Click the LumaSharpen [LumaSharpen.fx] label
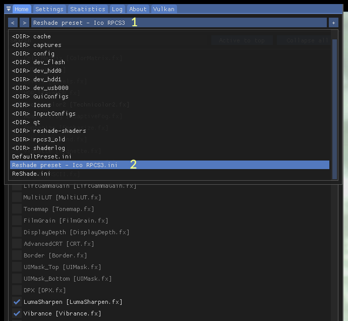This screenshot has height=321, width=348. [x=73, y=302]
